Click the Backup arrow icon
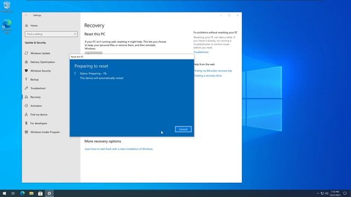This screenshot has width=351, height=197. point(26,79)
